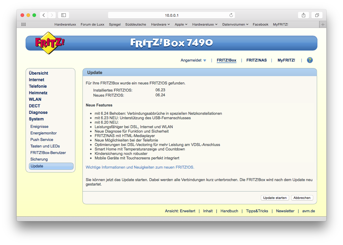The image size is (343, 245).
Task: Click installed version value 06.23
Action: 160,90
